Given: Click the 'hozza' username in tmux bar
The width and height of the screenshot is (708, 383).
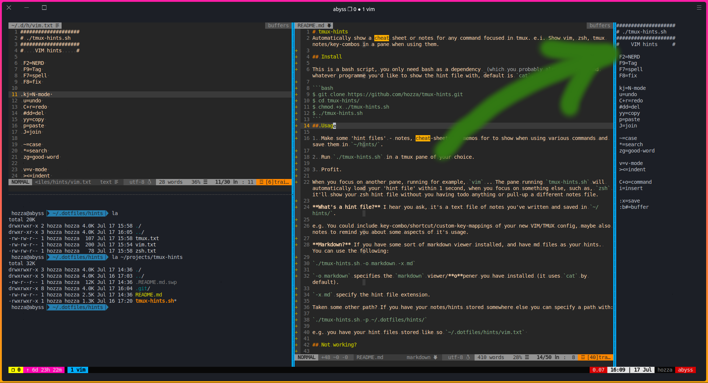Looking at the screenshot, I should (665, 370).
